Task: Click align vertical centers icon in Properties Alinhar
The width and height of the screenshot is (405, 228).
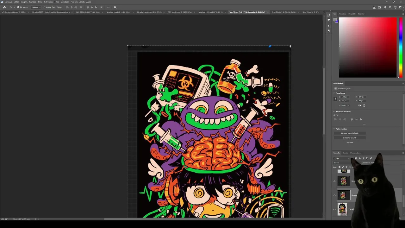Action: click(x=357, y=119)
